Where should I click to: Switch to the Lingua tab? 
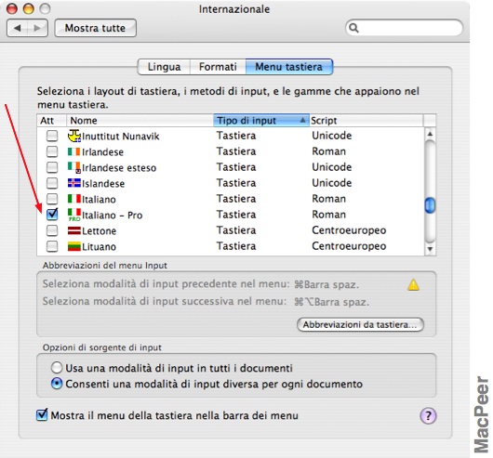click(164, 67)
